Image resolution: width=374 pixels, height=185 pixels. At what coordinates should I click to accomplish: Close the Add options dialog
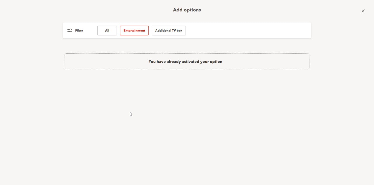[363, 11]
